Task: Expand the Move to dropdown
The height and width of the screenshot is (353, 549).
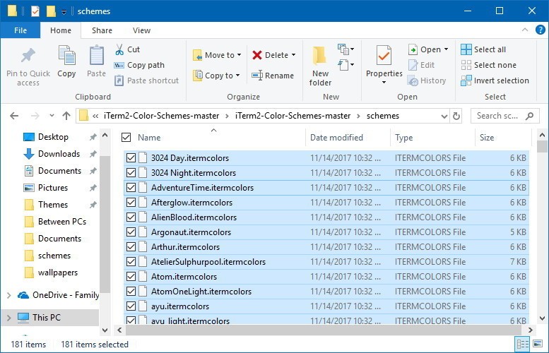Action: point(239,55)
